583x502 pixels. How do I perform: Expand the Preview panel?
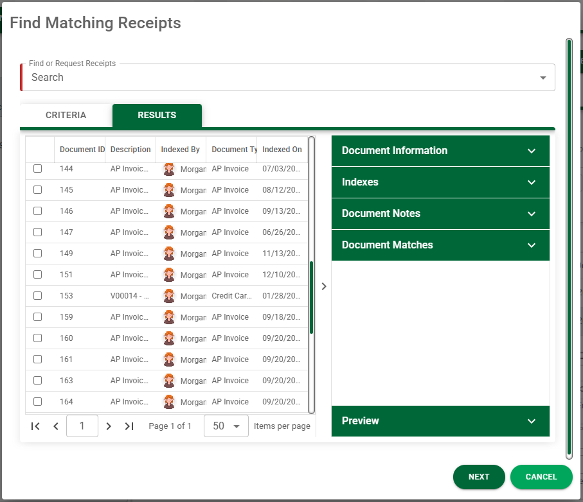coord(440,421)
